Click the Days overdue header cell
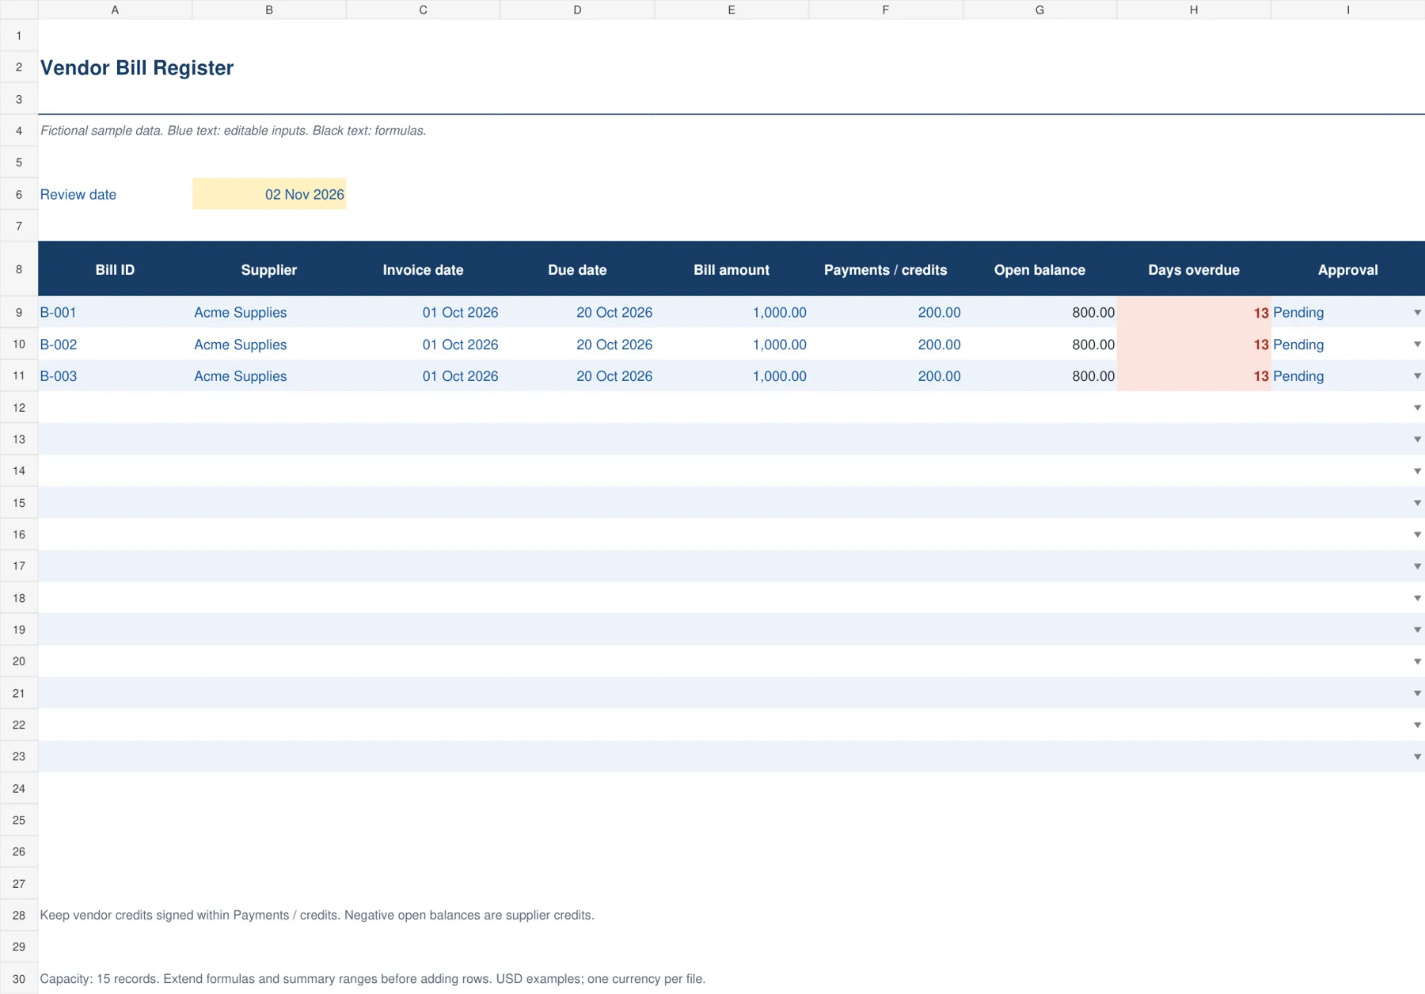 tap(1194, 269)
